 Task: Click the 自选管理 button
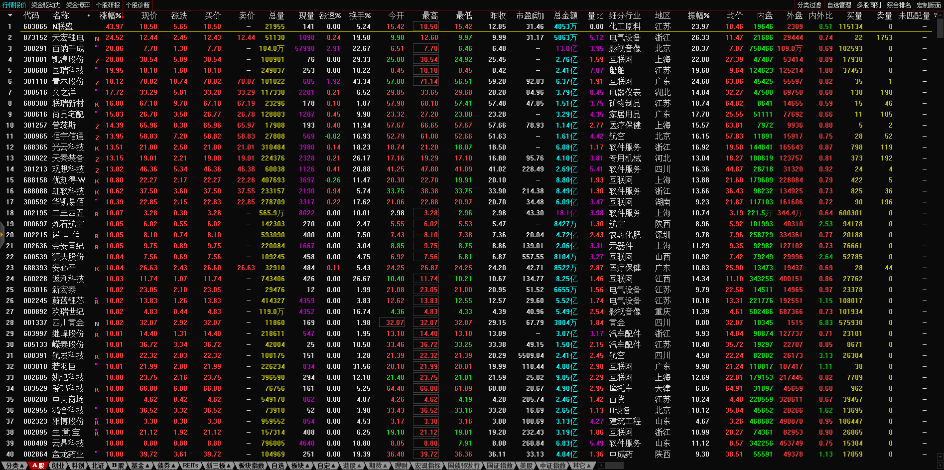839,5
